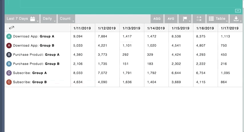The image size is (244, 132).
Task: Click dark B badge for Purchase Product Group A
Action: 9,55
